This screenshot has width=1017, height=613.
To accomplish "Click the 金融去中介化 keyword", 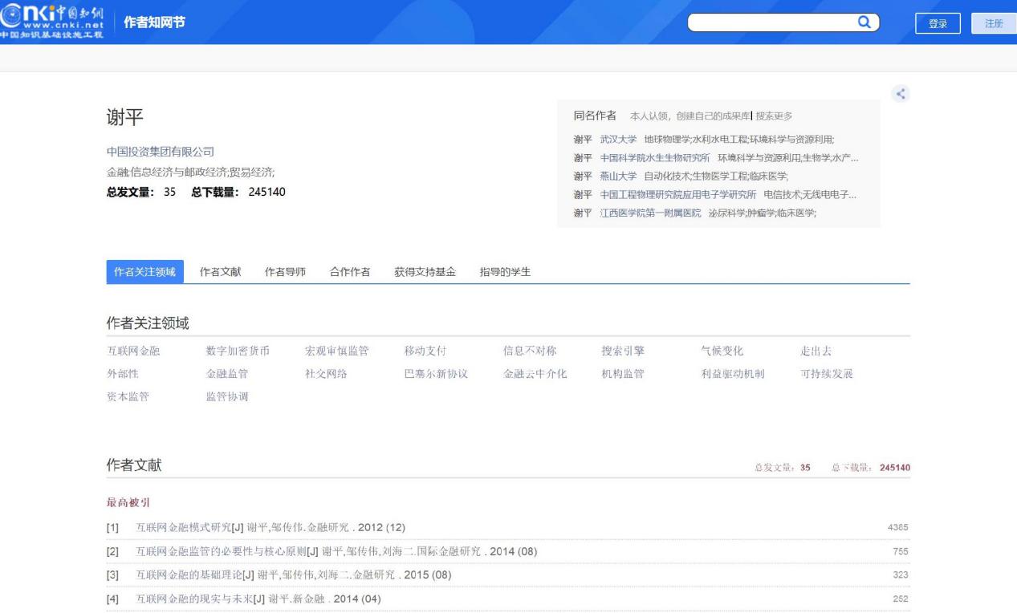I will pos(535,373).
